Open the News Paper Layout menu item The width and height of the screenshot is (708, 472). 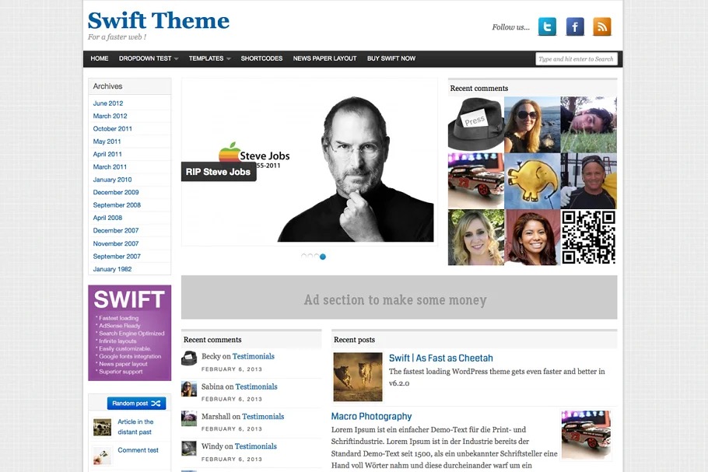coord(324,58)
